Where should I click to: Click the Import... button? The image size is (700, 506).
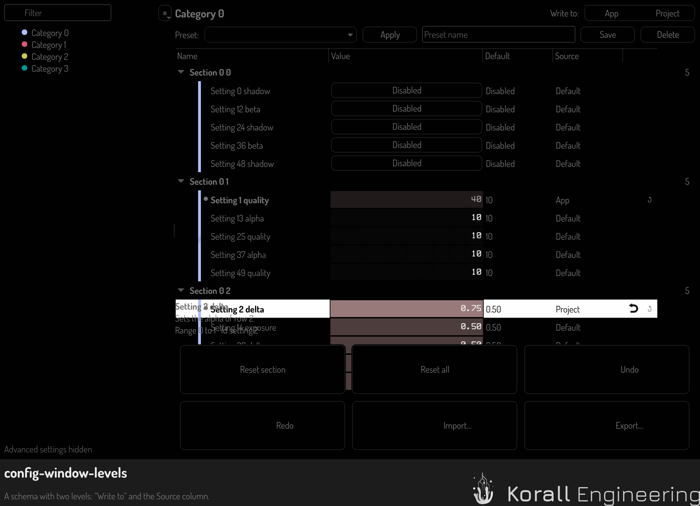point(435,426)
